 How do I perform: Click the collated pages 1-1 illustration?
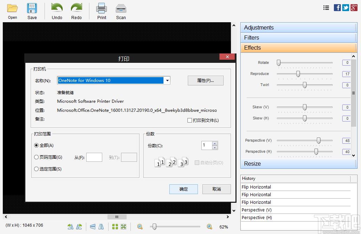[160, 162]
